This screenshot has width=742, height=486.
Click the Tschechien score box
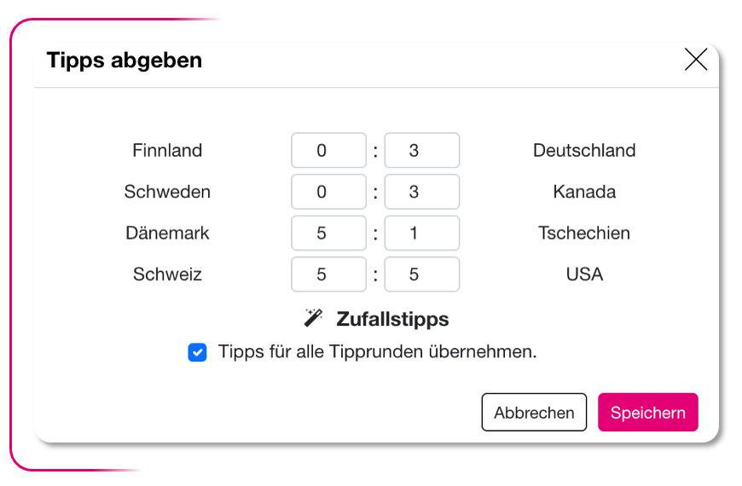point(421,233)
